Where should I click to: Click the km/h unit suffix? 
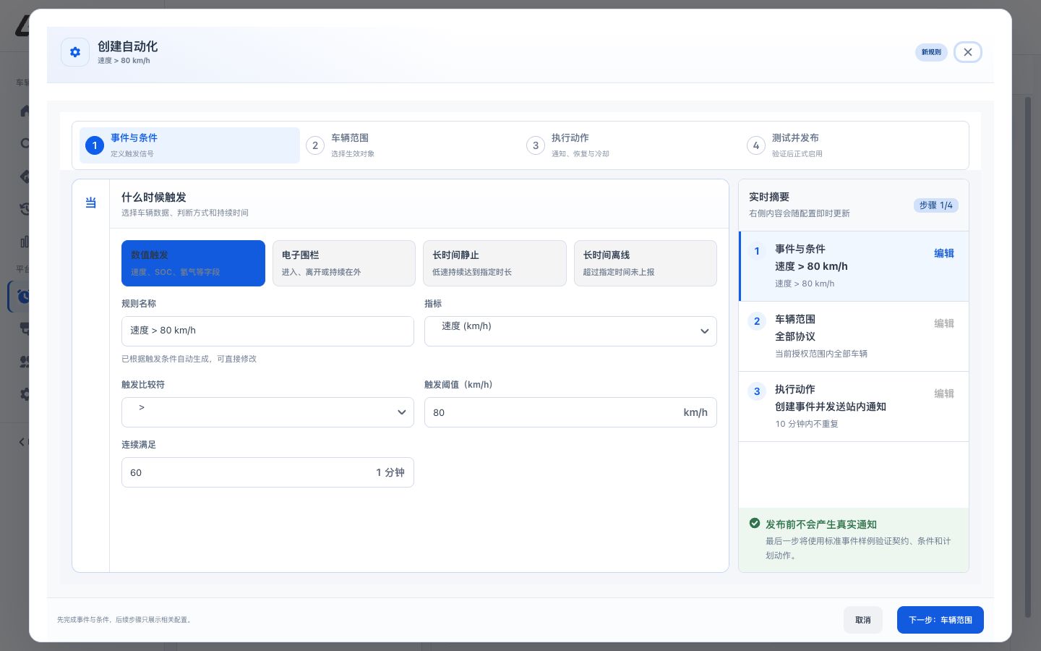tap(695, 412)
